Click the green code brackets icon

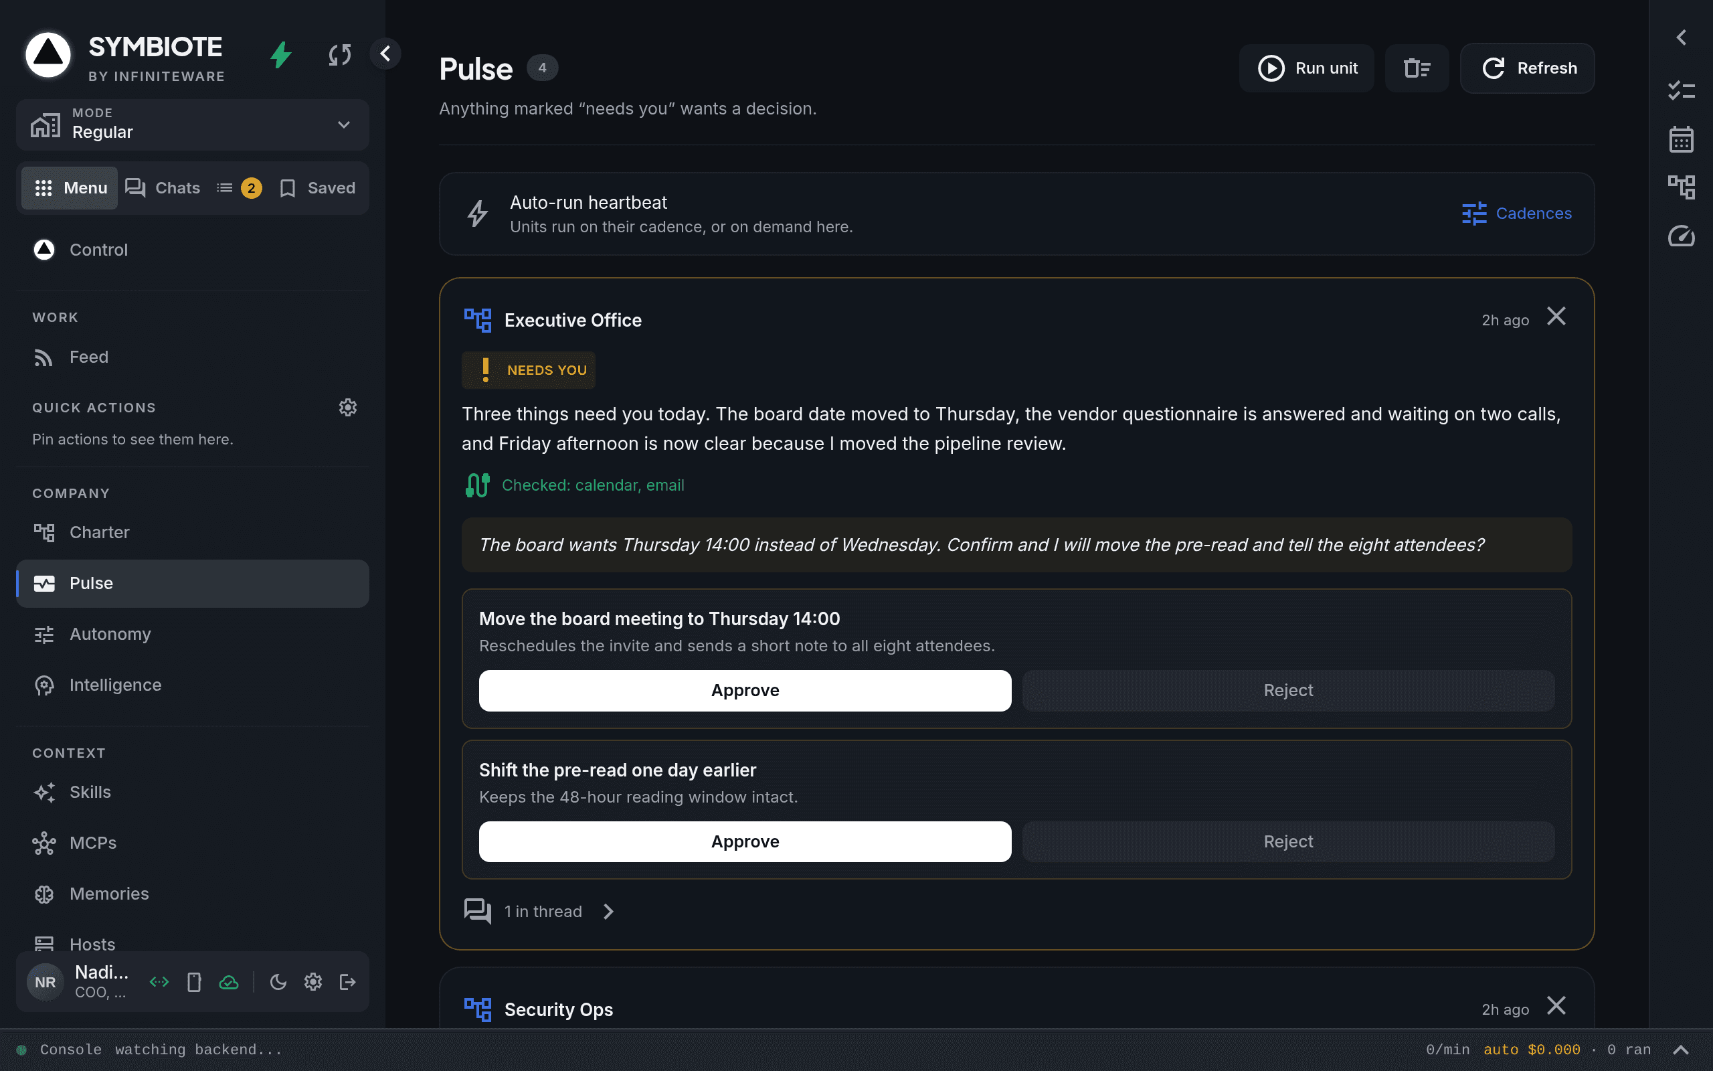coord(159,982)
